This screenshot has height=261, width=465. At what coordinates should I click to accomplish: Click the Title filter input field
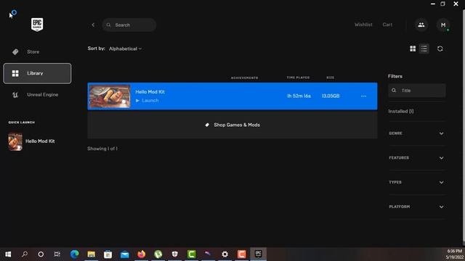tap(416, 90)
